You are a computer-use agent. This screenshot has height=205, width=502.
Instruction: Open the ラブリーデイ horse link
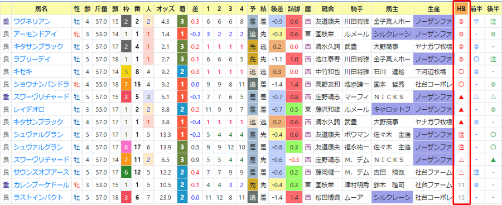tap(32, 59)
